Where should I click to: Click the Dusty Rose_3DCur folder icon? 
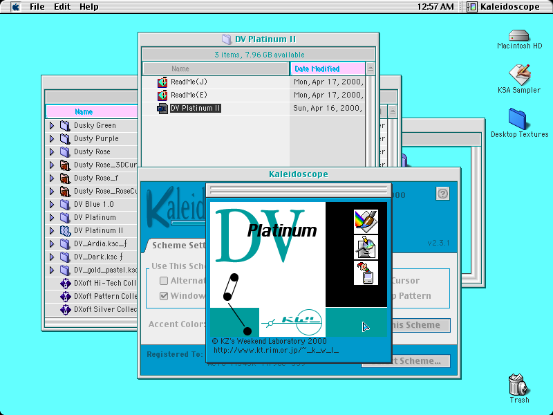(x=65, y=165)
